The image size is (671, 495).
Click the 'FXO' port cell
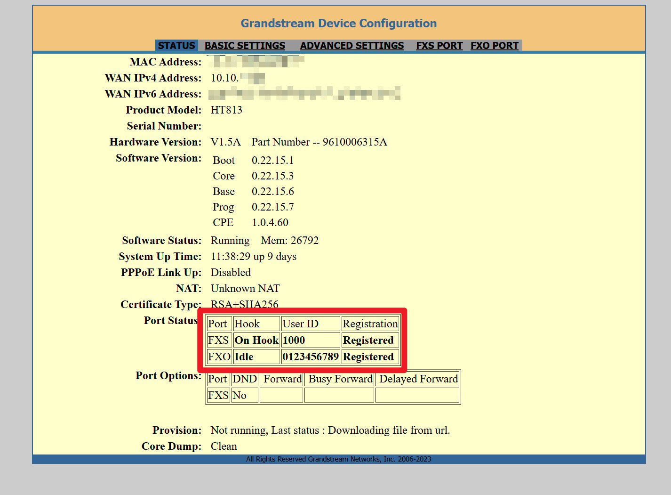[219, 357]
